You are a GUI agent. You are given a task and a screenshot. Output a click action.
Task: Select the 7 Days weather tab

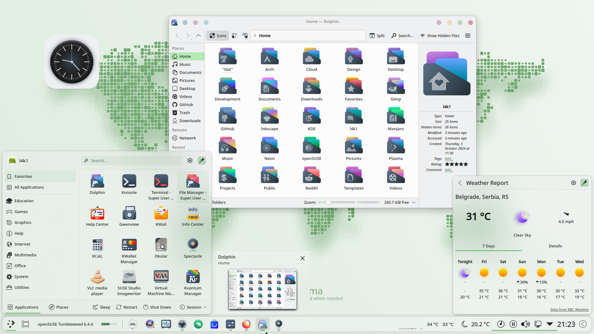click(x=489, y=246)
